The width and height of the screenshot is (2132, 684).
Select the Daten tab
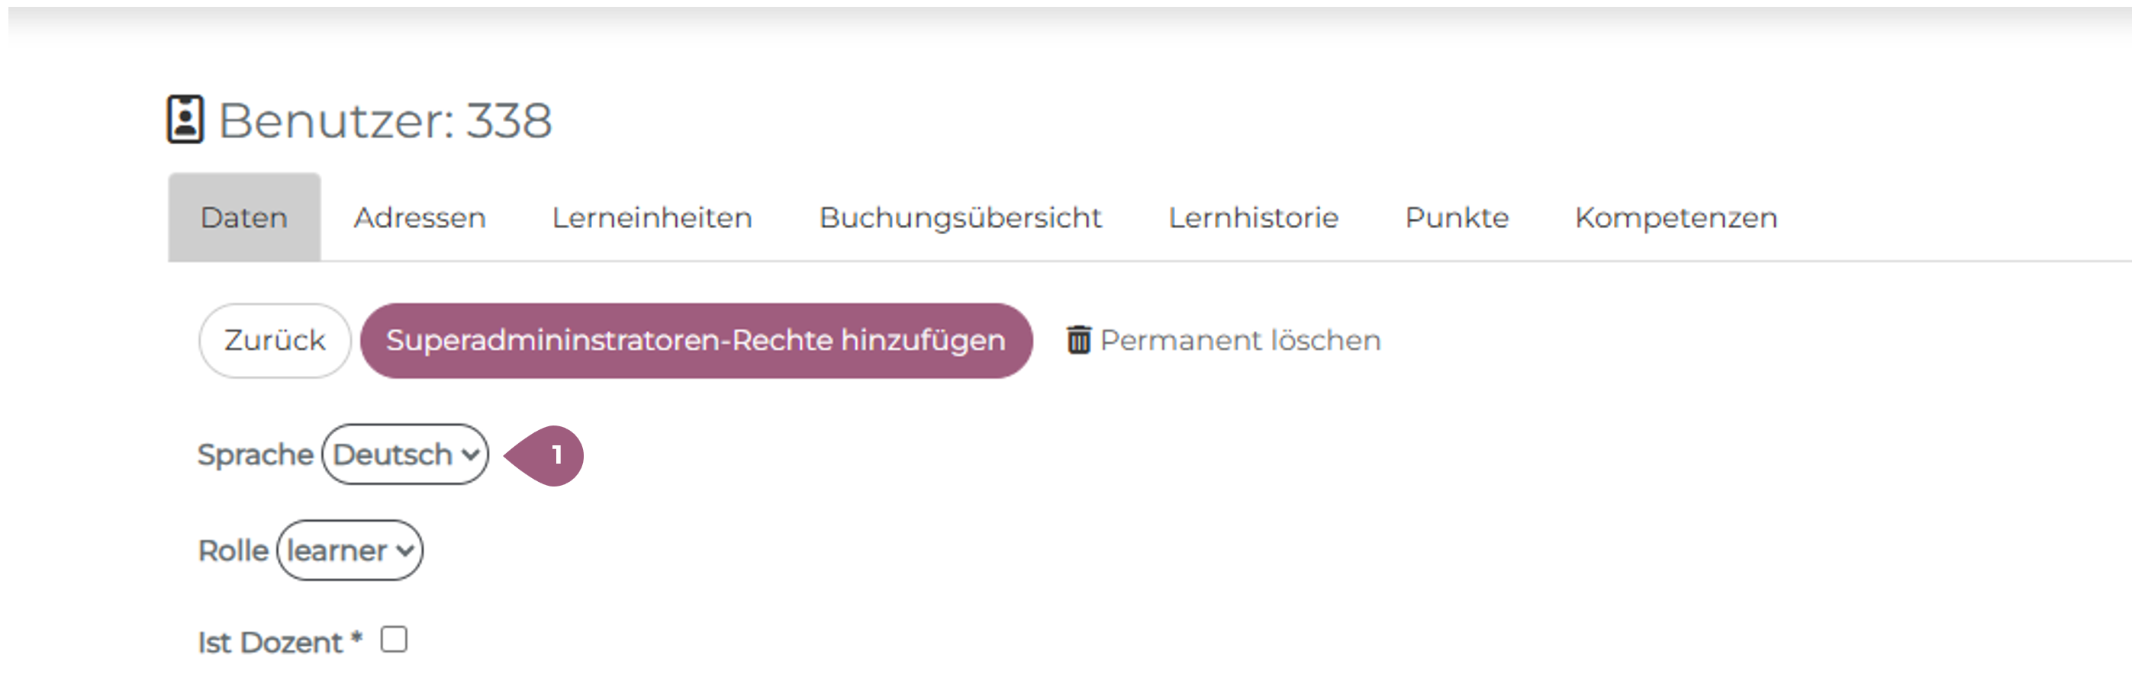[244, 217]
